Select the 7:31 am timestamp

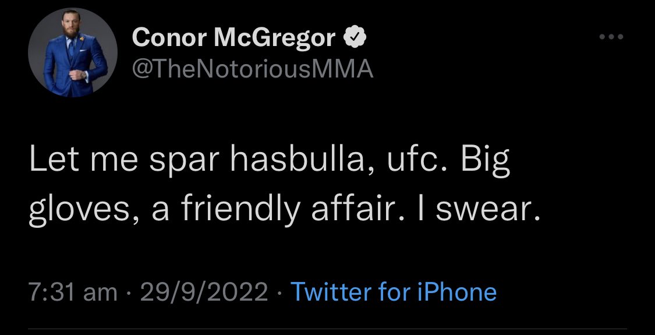(x=73, y=291)
